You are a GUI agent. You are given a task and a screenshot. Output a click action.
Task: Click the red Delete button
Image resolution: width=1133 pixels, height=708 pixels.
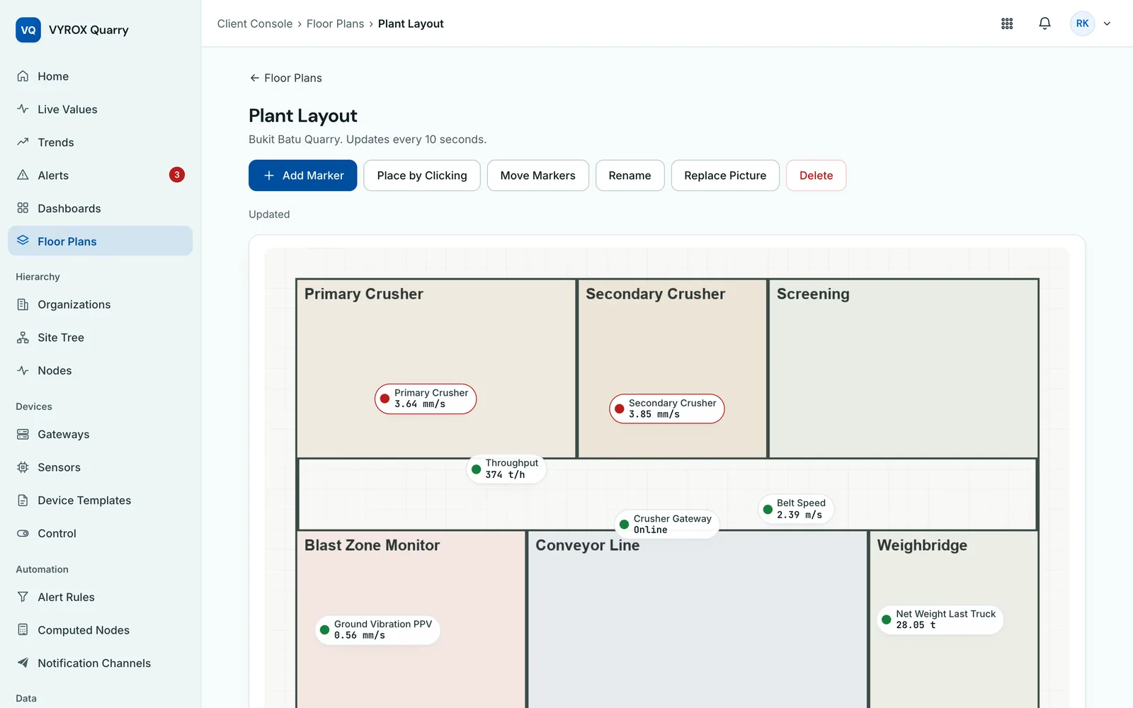tap(816, 176)
